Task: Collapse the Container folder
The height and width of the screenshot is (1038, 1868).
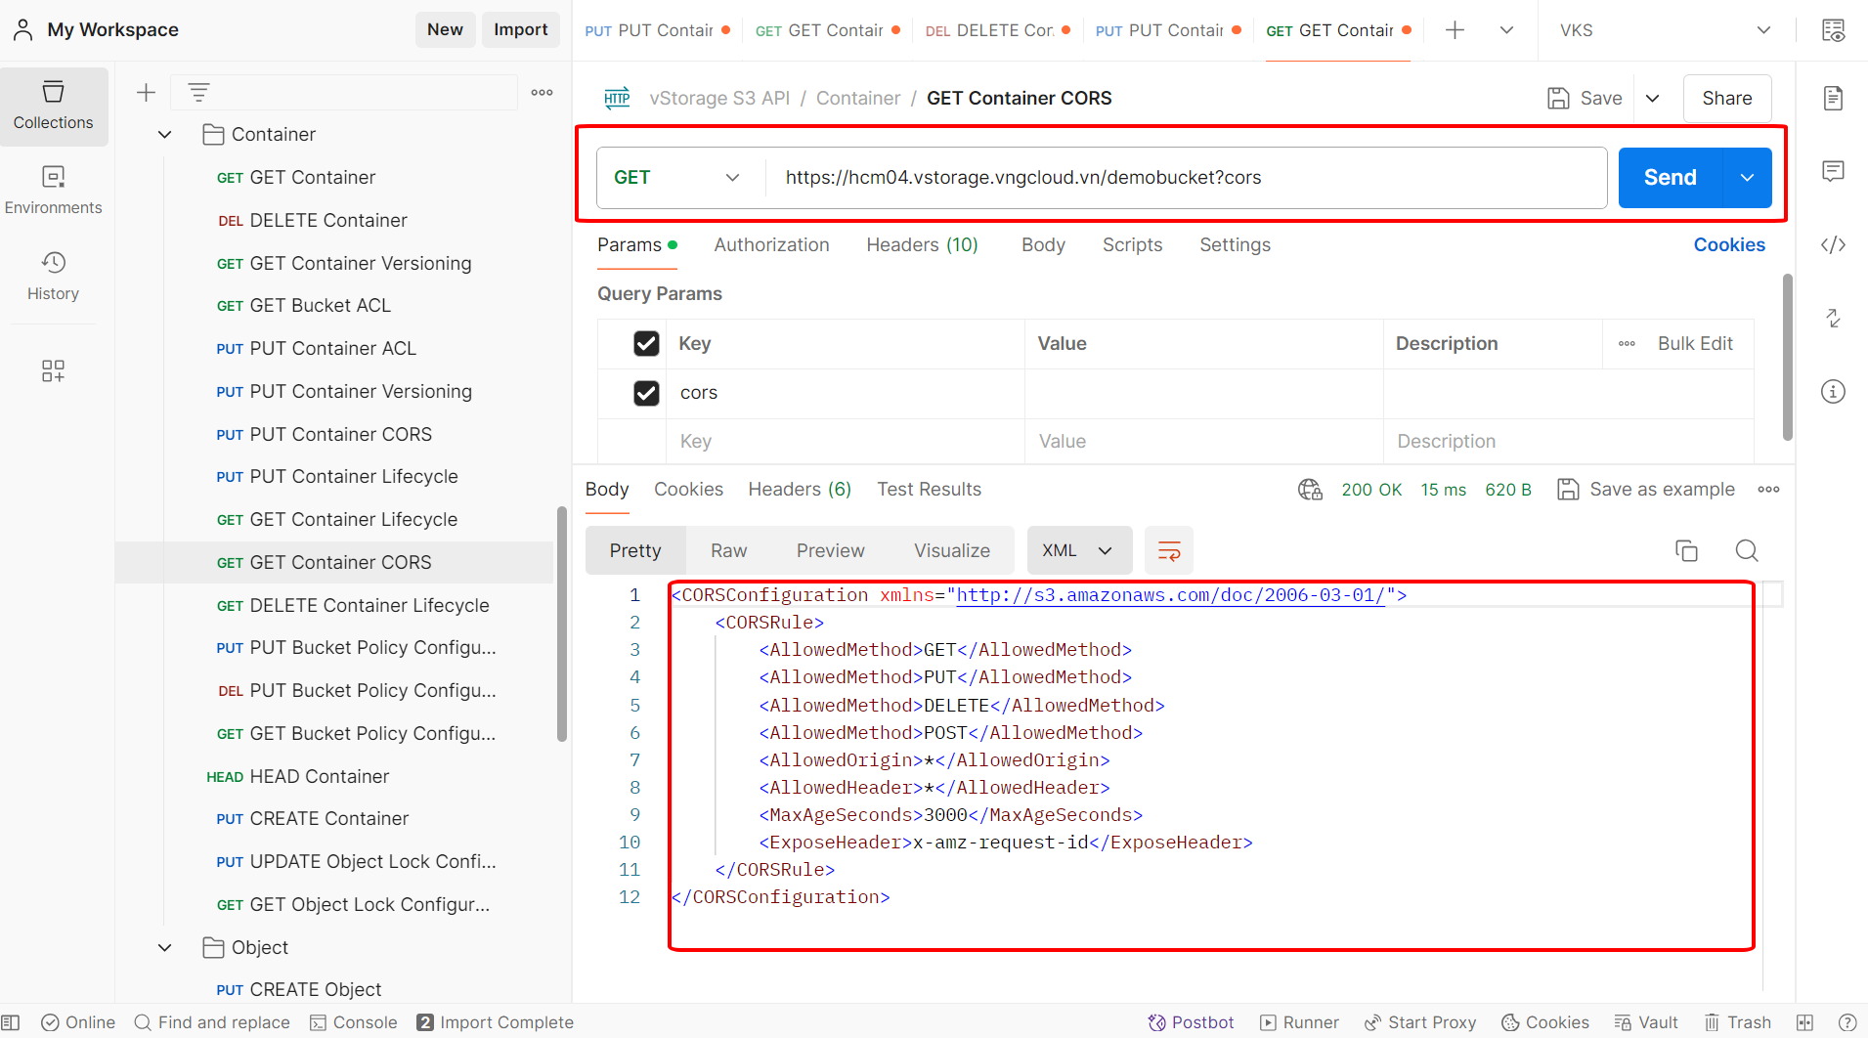Action: coord(165,134)
